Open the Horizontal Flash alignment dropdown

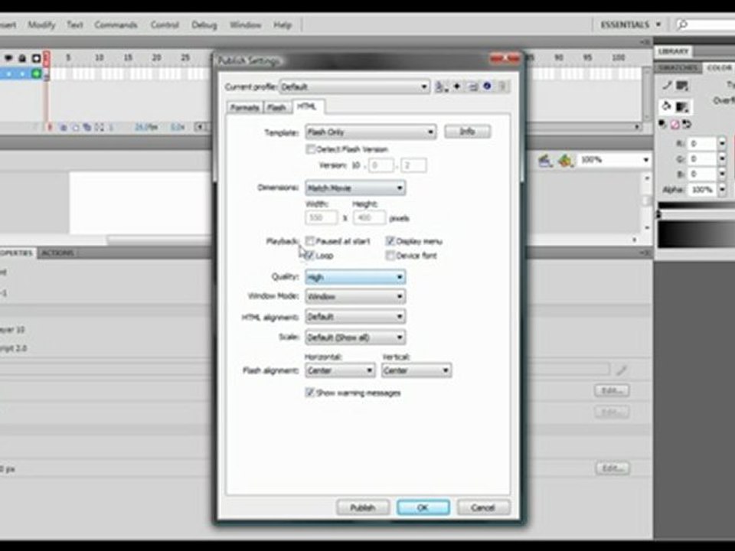click(340, 370)
